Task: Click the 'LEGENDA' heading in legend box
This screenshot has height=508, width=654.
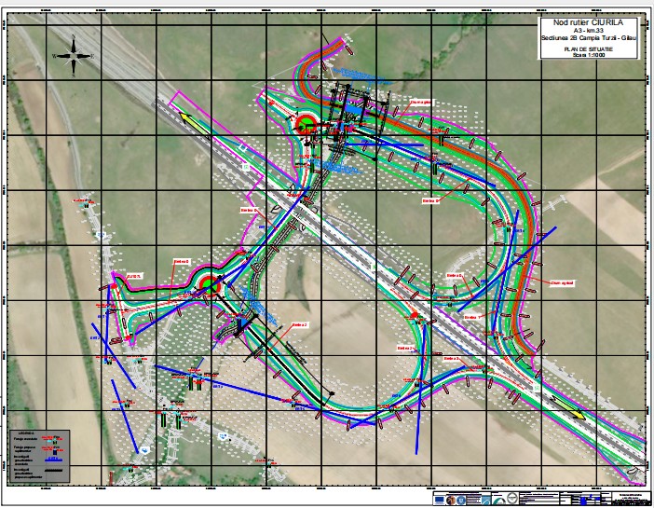Action: pyautogui.click(x=25, y=433)
